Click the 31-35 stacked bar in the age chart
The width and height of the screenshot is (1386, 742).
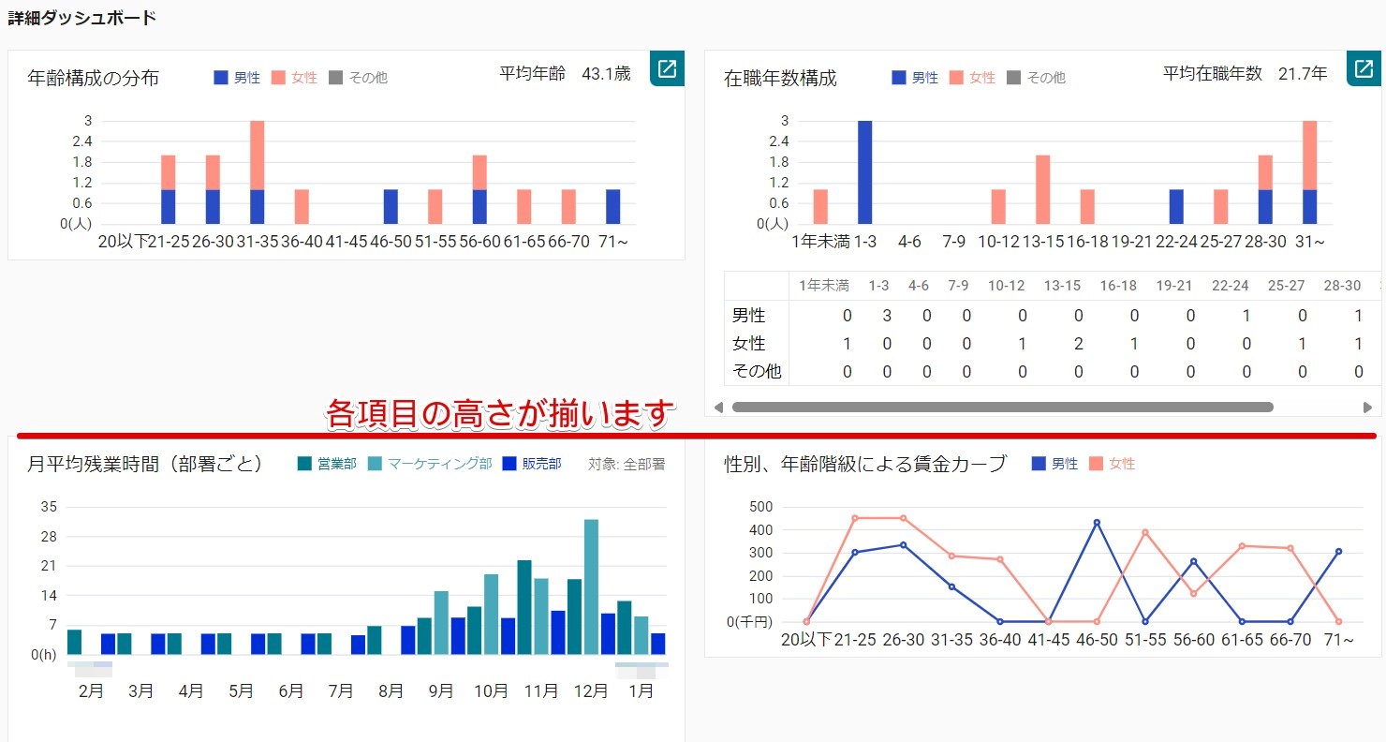coord(257,172)
